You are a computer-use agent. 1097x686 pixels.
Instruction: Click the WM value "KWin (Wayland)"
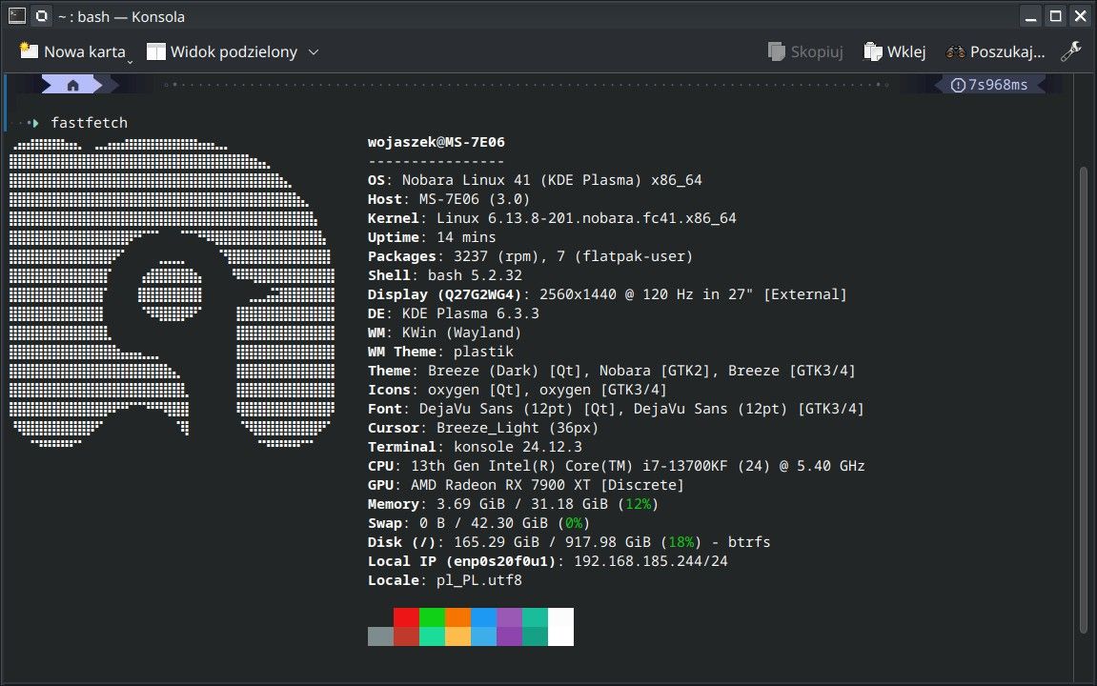tap(462, 333)
